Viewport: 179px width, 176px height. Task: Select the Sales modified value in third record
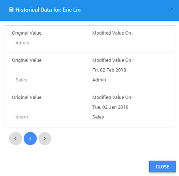pos(98,117)
